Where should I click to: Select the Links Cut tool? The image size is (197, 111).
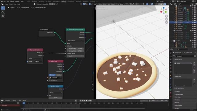pyautogui.click(x=3, y=16)
